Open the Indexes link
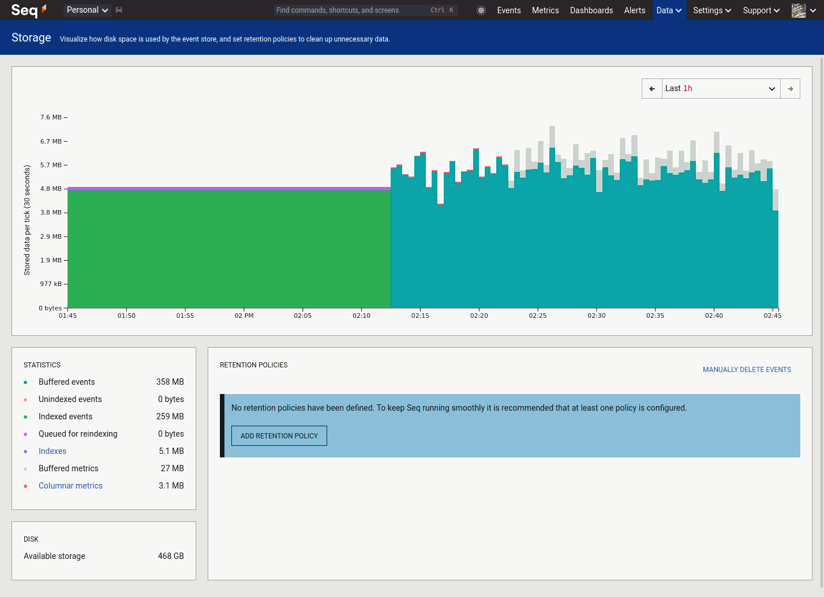The image size is (824, 597). (x=53, y=451)
